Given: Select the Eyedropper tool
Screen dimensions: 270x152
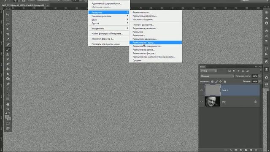Looking at the screenshot, I should pos(8,39).
